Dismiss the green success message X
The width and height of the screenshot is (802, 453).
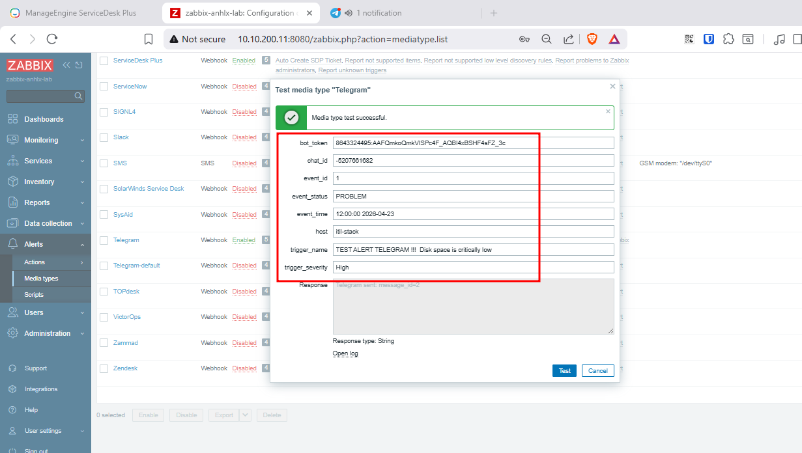[608, 111]
